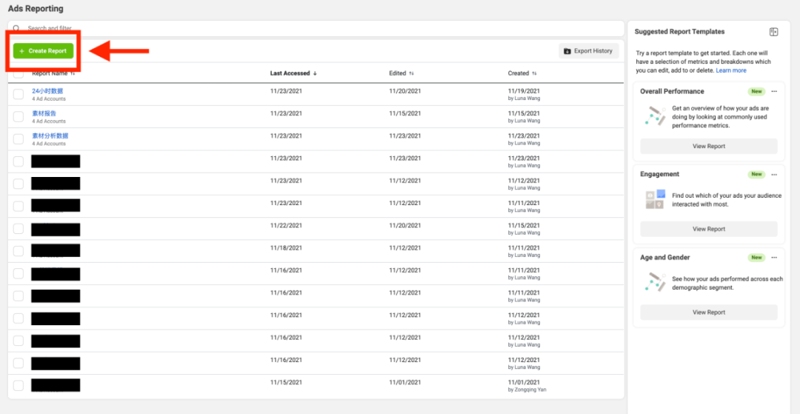Click Edited date 11/20/2021 in 24小时数据 row

(x=405, y=91)
